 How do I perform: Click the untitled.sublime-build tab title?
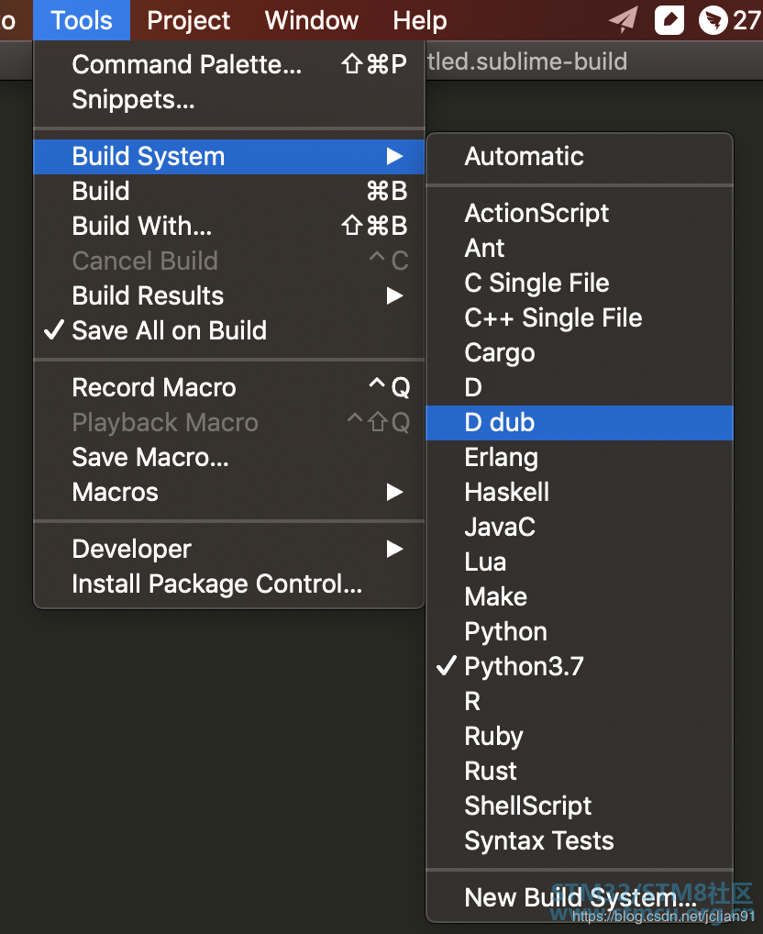click(527, 61)
